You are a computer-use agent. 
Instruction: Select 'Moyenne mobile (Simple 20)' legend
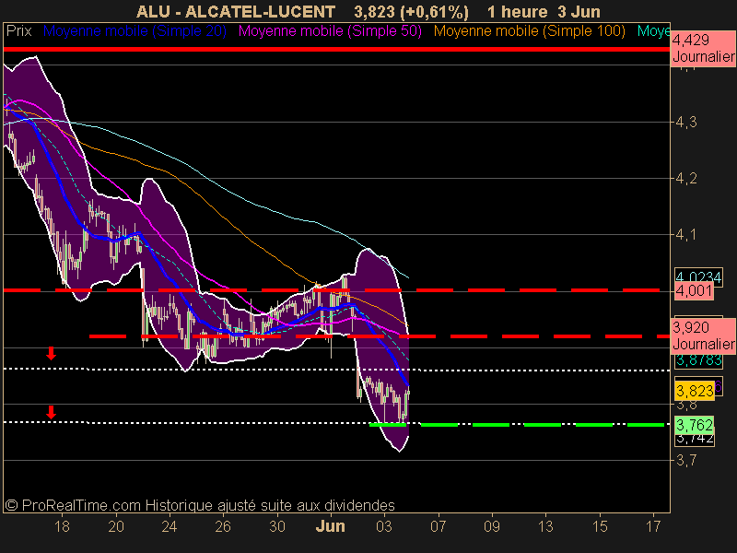pos(135,31)
